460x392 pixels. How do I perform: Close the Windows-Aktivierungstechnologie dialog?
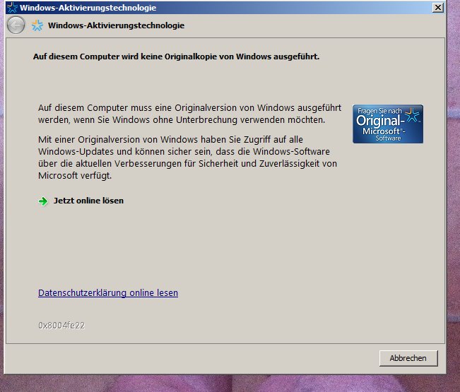pyautogui.click(x=438, y=7)
